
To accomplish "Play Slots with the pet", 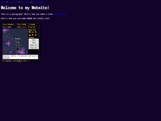I will point(34,43).
